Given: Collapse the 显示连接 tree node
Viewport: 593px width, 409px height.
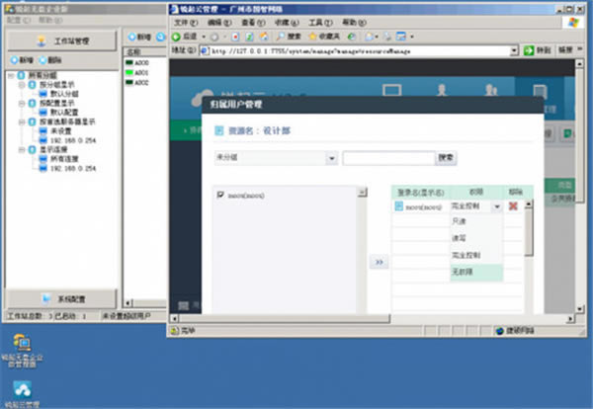Looking at the screenshot, I should pos(22,150).
